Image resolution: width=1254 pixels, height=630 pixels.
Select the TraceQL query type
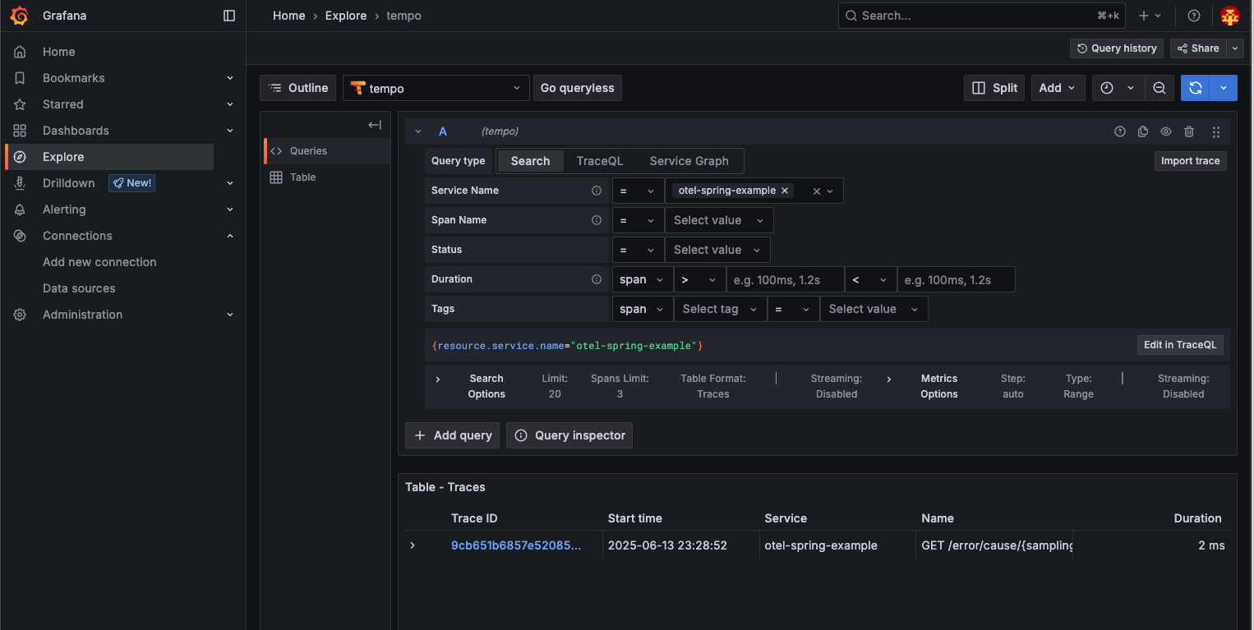[x=600, y=161]
